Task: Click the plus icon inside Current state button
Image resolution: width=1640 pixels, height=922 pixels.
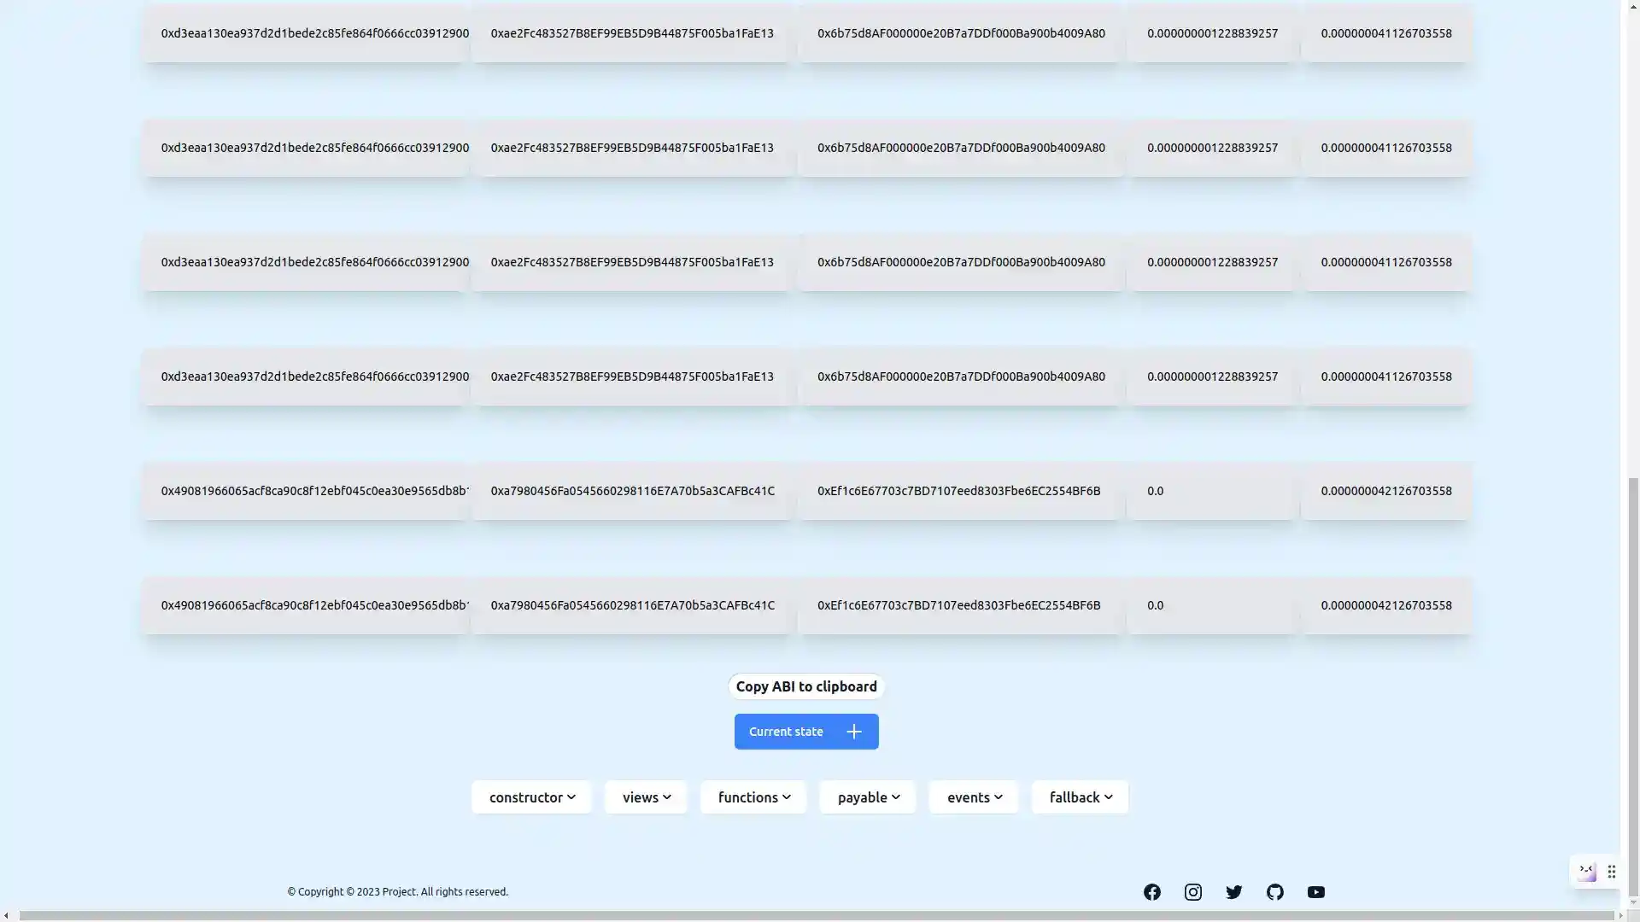Action: pos(853,731)
